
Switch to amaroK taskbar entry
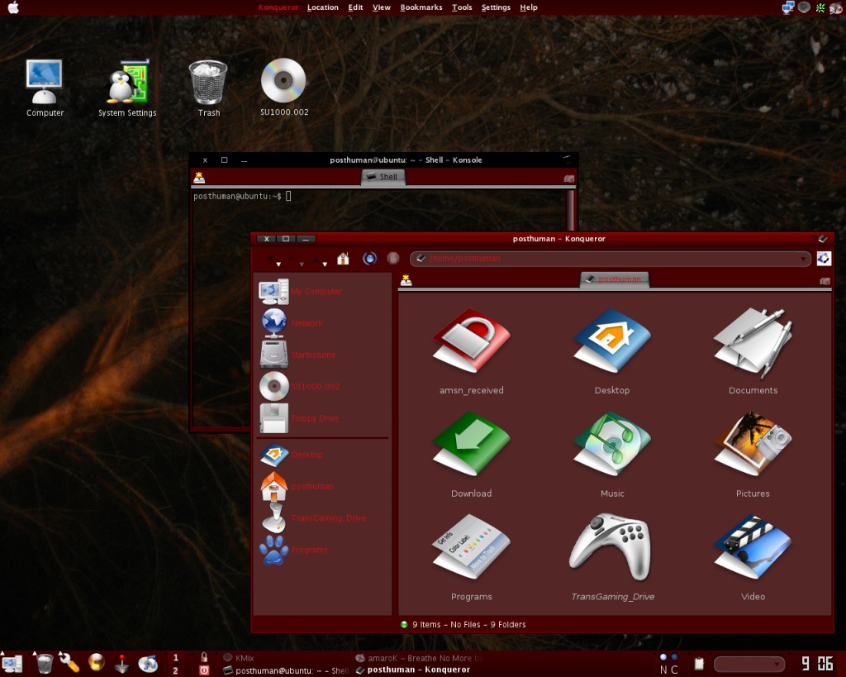point(419,658)
